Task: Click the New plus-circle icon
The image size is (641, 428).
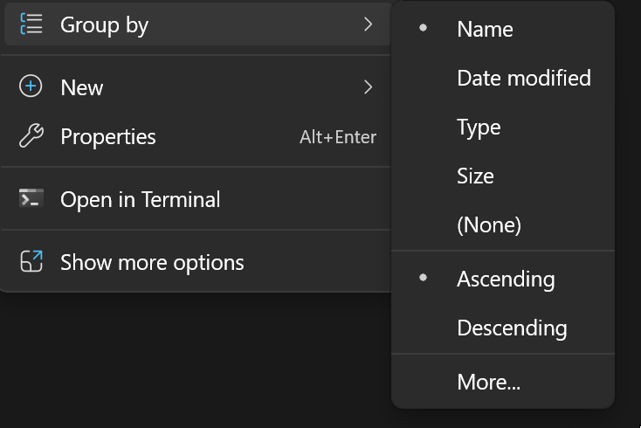Action: (x=31, y=87)
